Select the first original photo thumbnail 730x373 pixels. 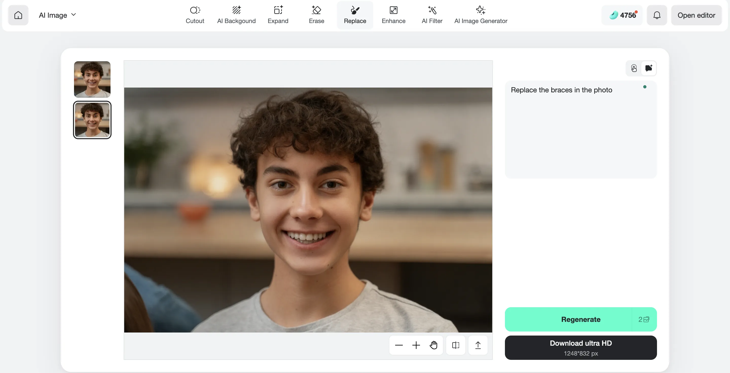click(92, 79)
